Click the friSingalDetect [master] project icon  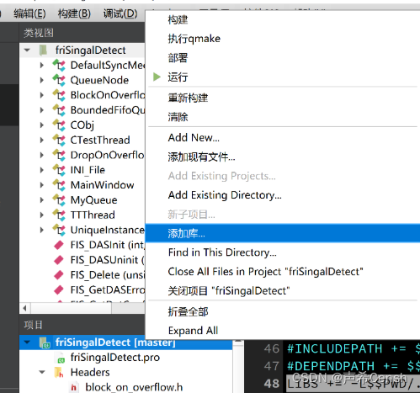click(45, 343)
